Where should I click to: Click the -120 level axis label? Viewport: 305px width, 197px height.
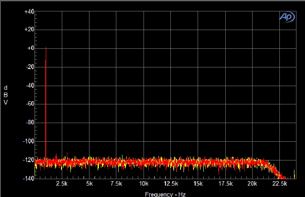click(x=28, y=160)
